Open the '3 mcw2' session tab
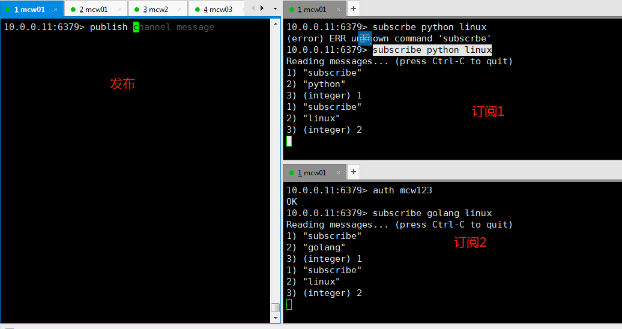622x329 pixels. pyautogui.click(x=157, y=9)
